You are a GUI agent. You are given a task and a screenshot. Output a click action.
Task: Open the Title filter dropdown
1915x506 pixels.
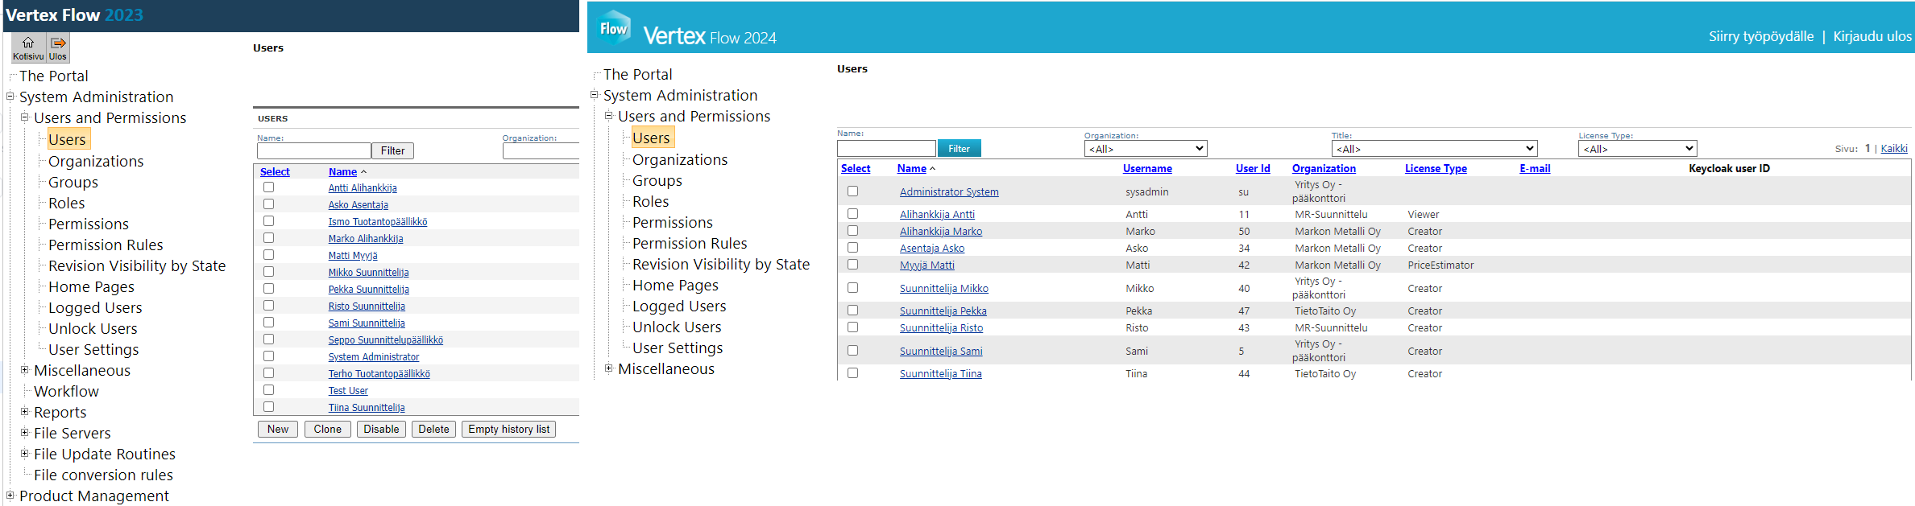click(x=1434, y=149)
